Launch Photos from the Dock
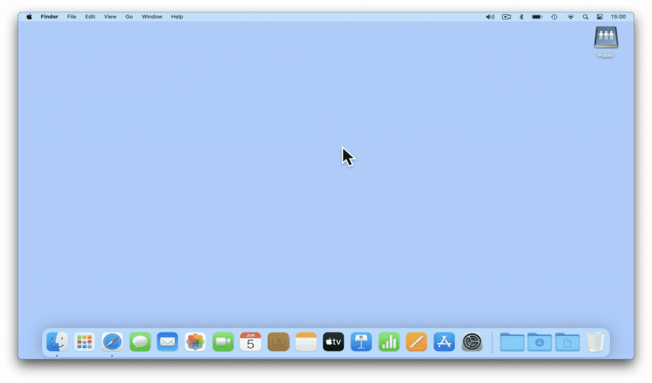Image resolution: width=652 pixels, height=383 pixels. [195, 342]
